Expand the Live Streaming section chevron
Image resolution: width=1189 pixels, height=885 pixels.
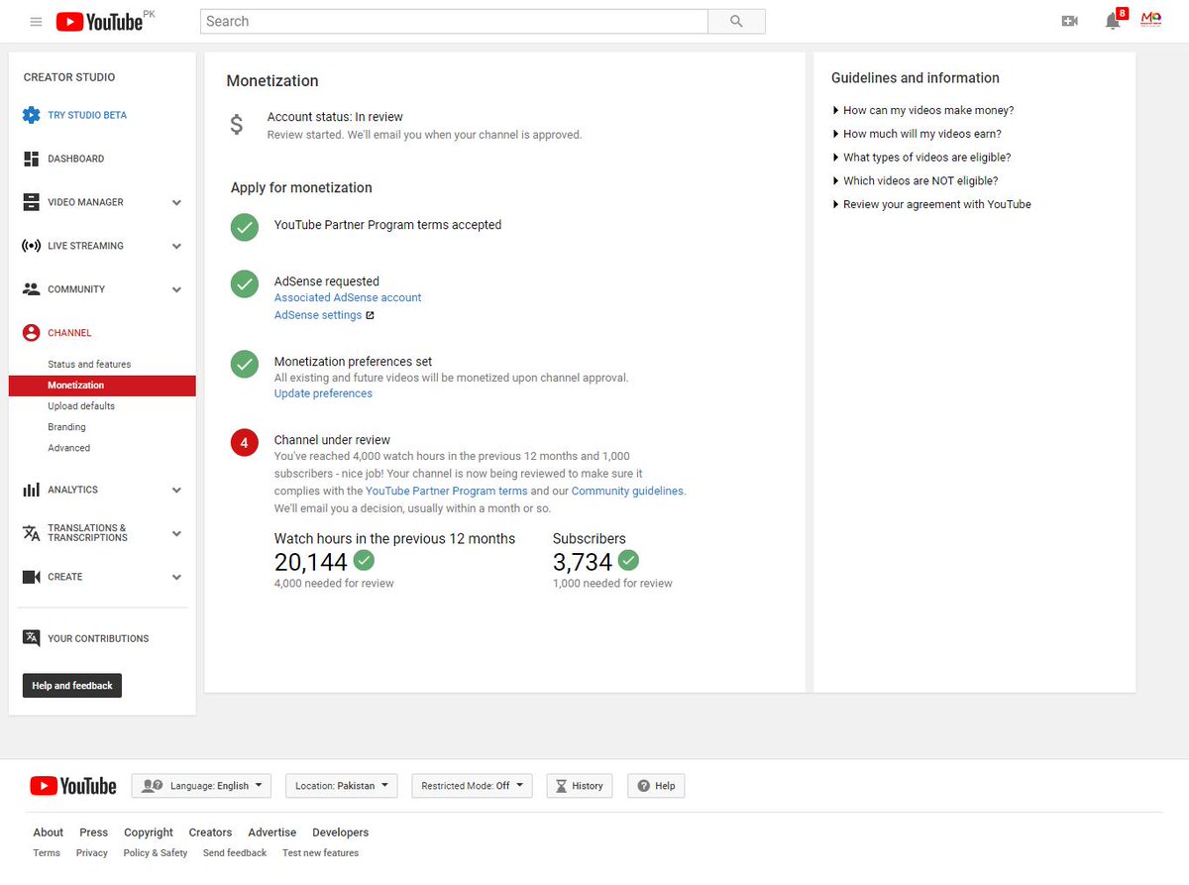176,246
